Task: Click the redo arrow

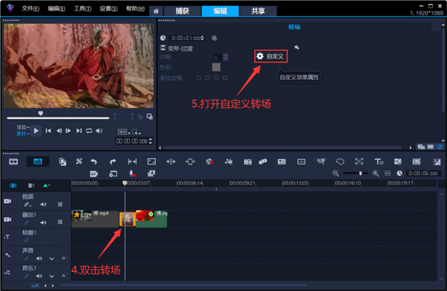Action: tap(113, 162)
